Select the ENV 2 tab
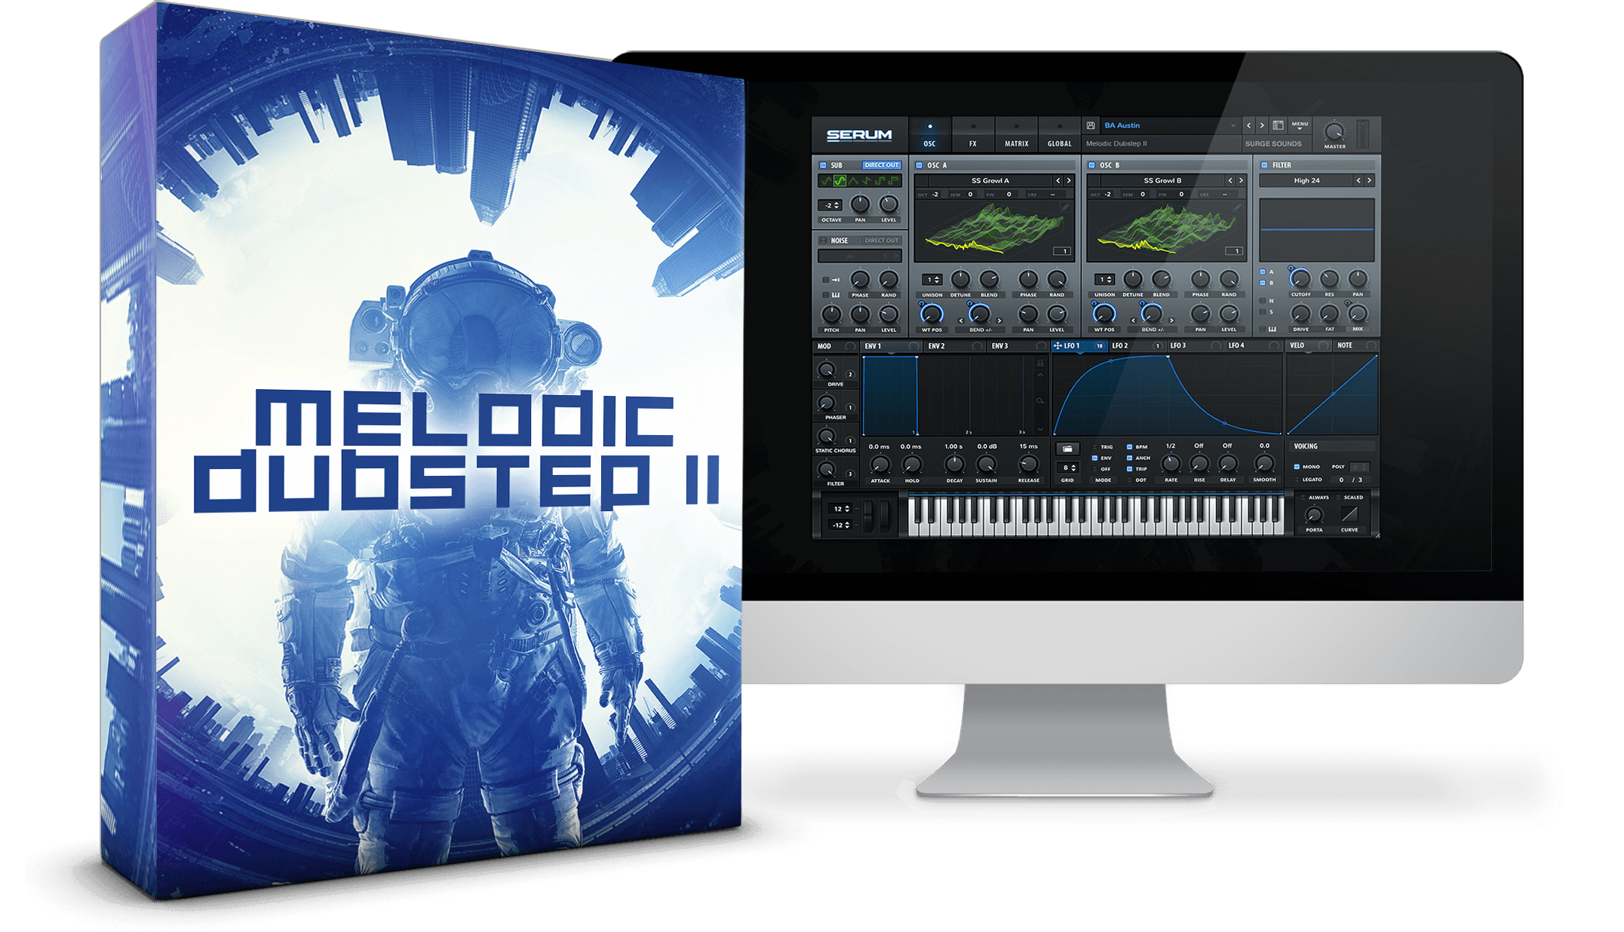The image size is (1624, 932). click(953, 346)
